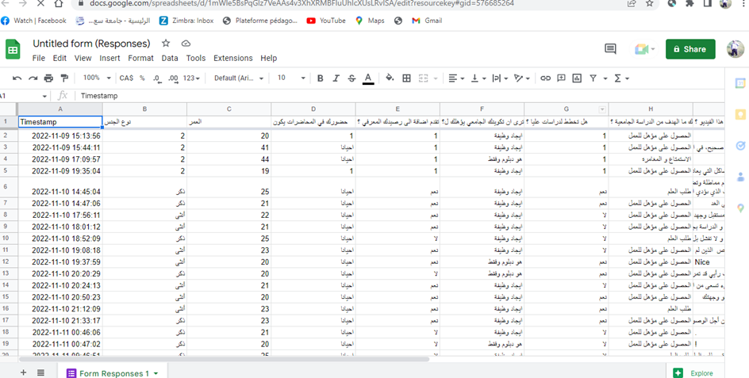Expand the Default (Arial) font dropdown

pyautogui.click(x=236, y=78)
